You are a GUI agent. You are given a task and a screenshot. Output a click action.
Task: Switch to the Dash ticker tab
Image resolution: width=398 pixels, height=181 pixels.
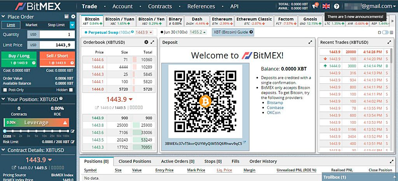pos(197,21)
